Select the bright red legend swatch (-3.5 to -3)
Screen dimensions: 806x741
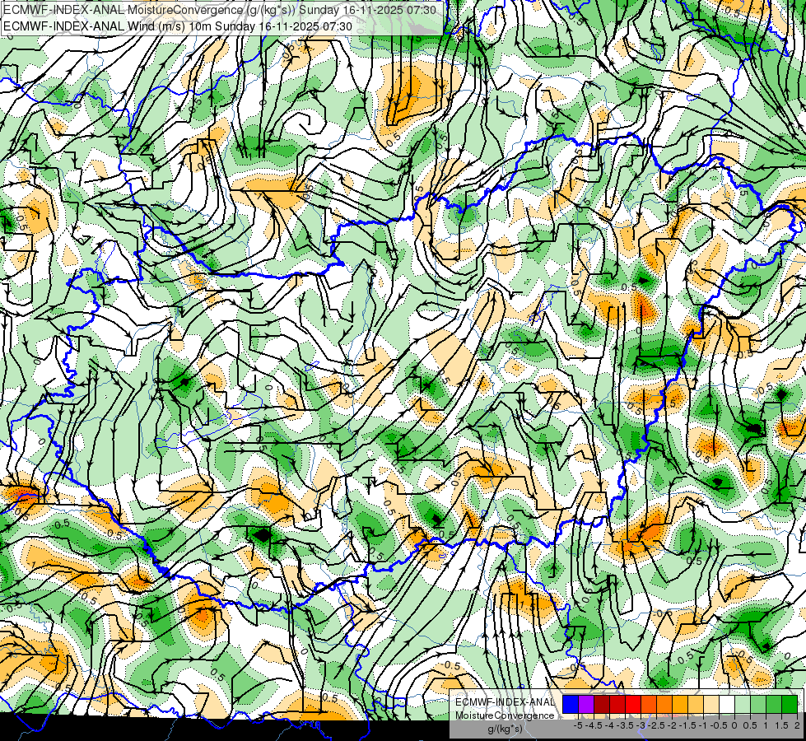[633, 704]
